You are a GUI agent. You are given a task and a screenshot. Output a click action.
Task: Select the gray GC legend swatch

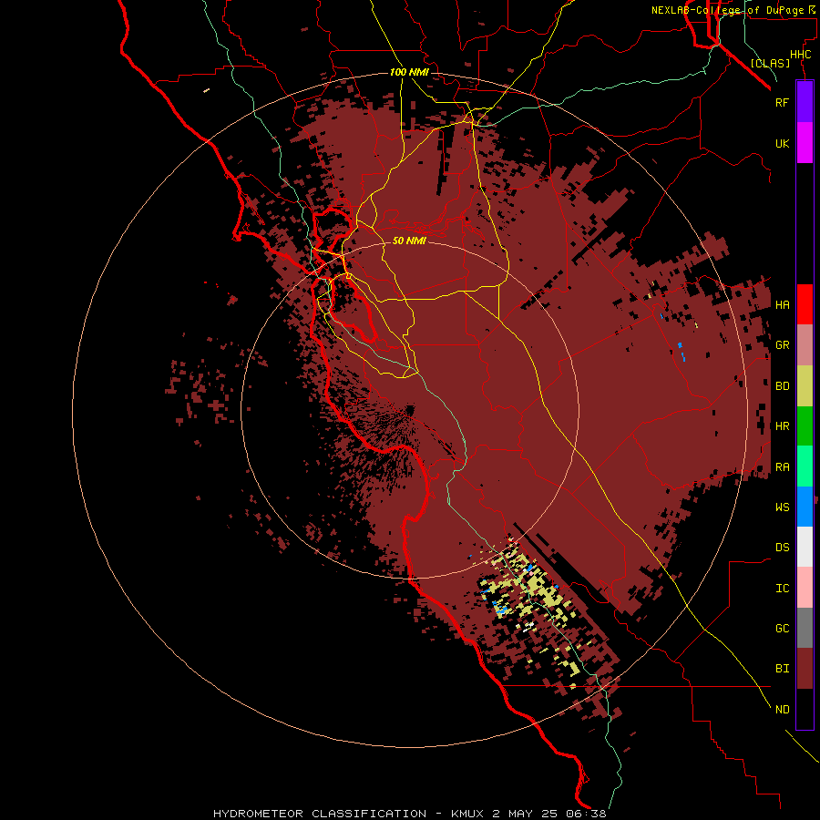coord(805,628)
